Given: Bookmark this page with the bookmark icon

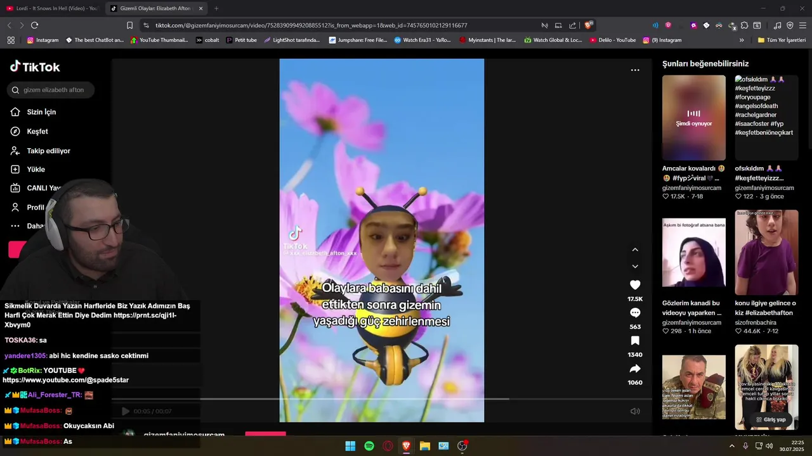Looking at the screenshot, I should 129,25.
